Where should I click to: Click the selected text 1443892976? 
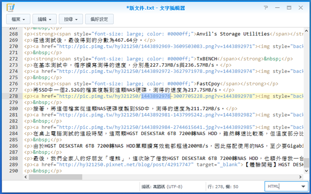point(155,96)
